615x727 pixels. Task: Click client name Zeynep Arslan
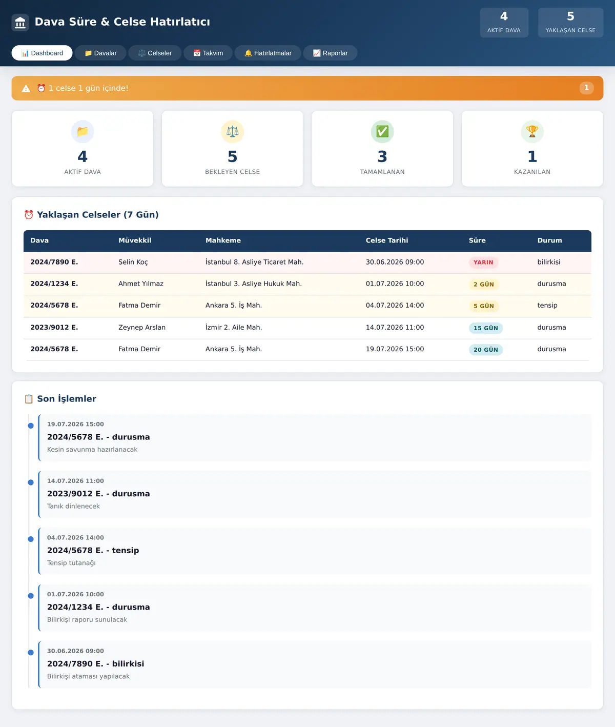coord(142,327)
